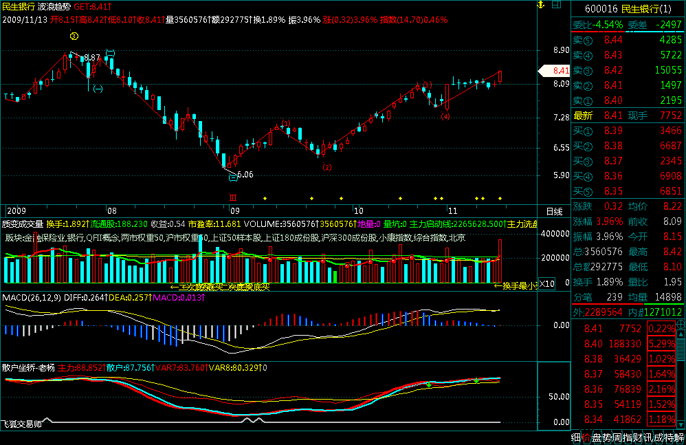
Task: Click the 买③ bid row at 8.37
Action: pos(628,161)
